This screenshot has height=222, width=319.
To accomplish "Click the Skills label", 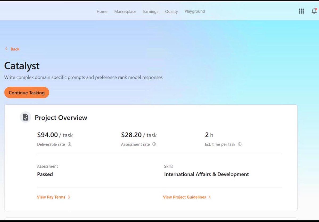I will pos(168,166).
